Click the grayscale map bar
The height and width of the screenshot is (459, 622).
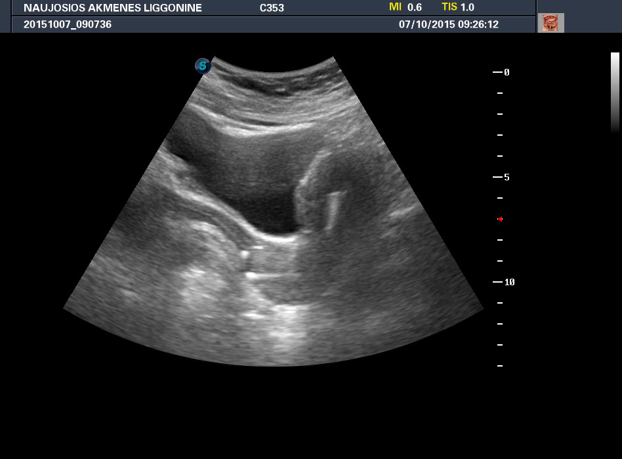[x=615, y=92]
